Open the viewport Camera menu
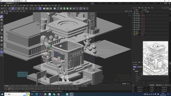The image size is (171, 96). [11, 11]
